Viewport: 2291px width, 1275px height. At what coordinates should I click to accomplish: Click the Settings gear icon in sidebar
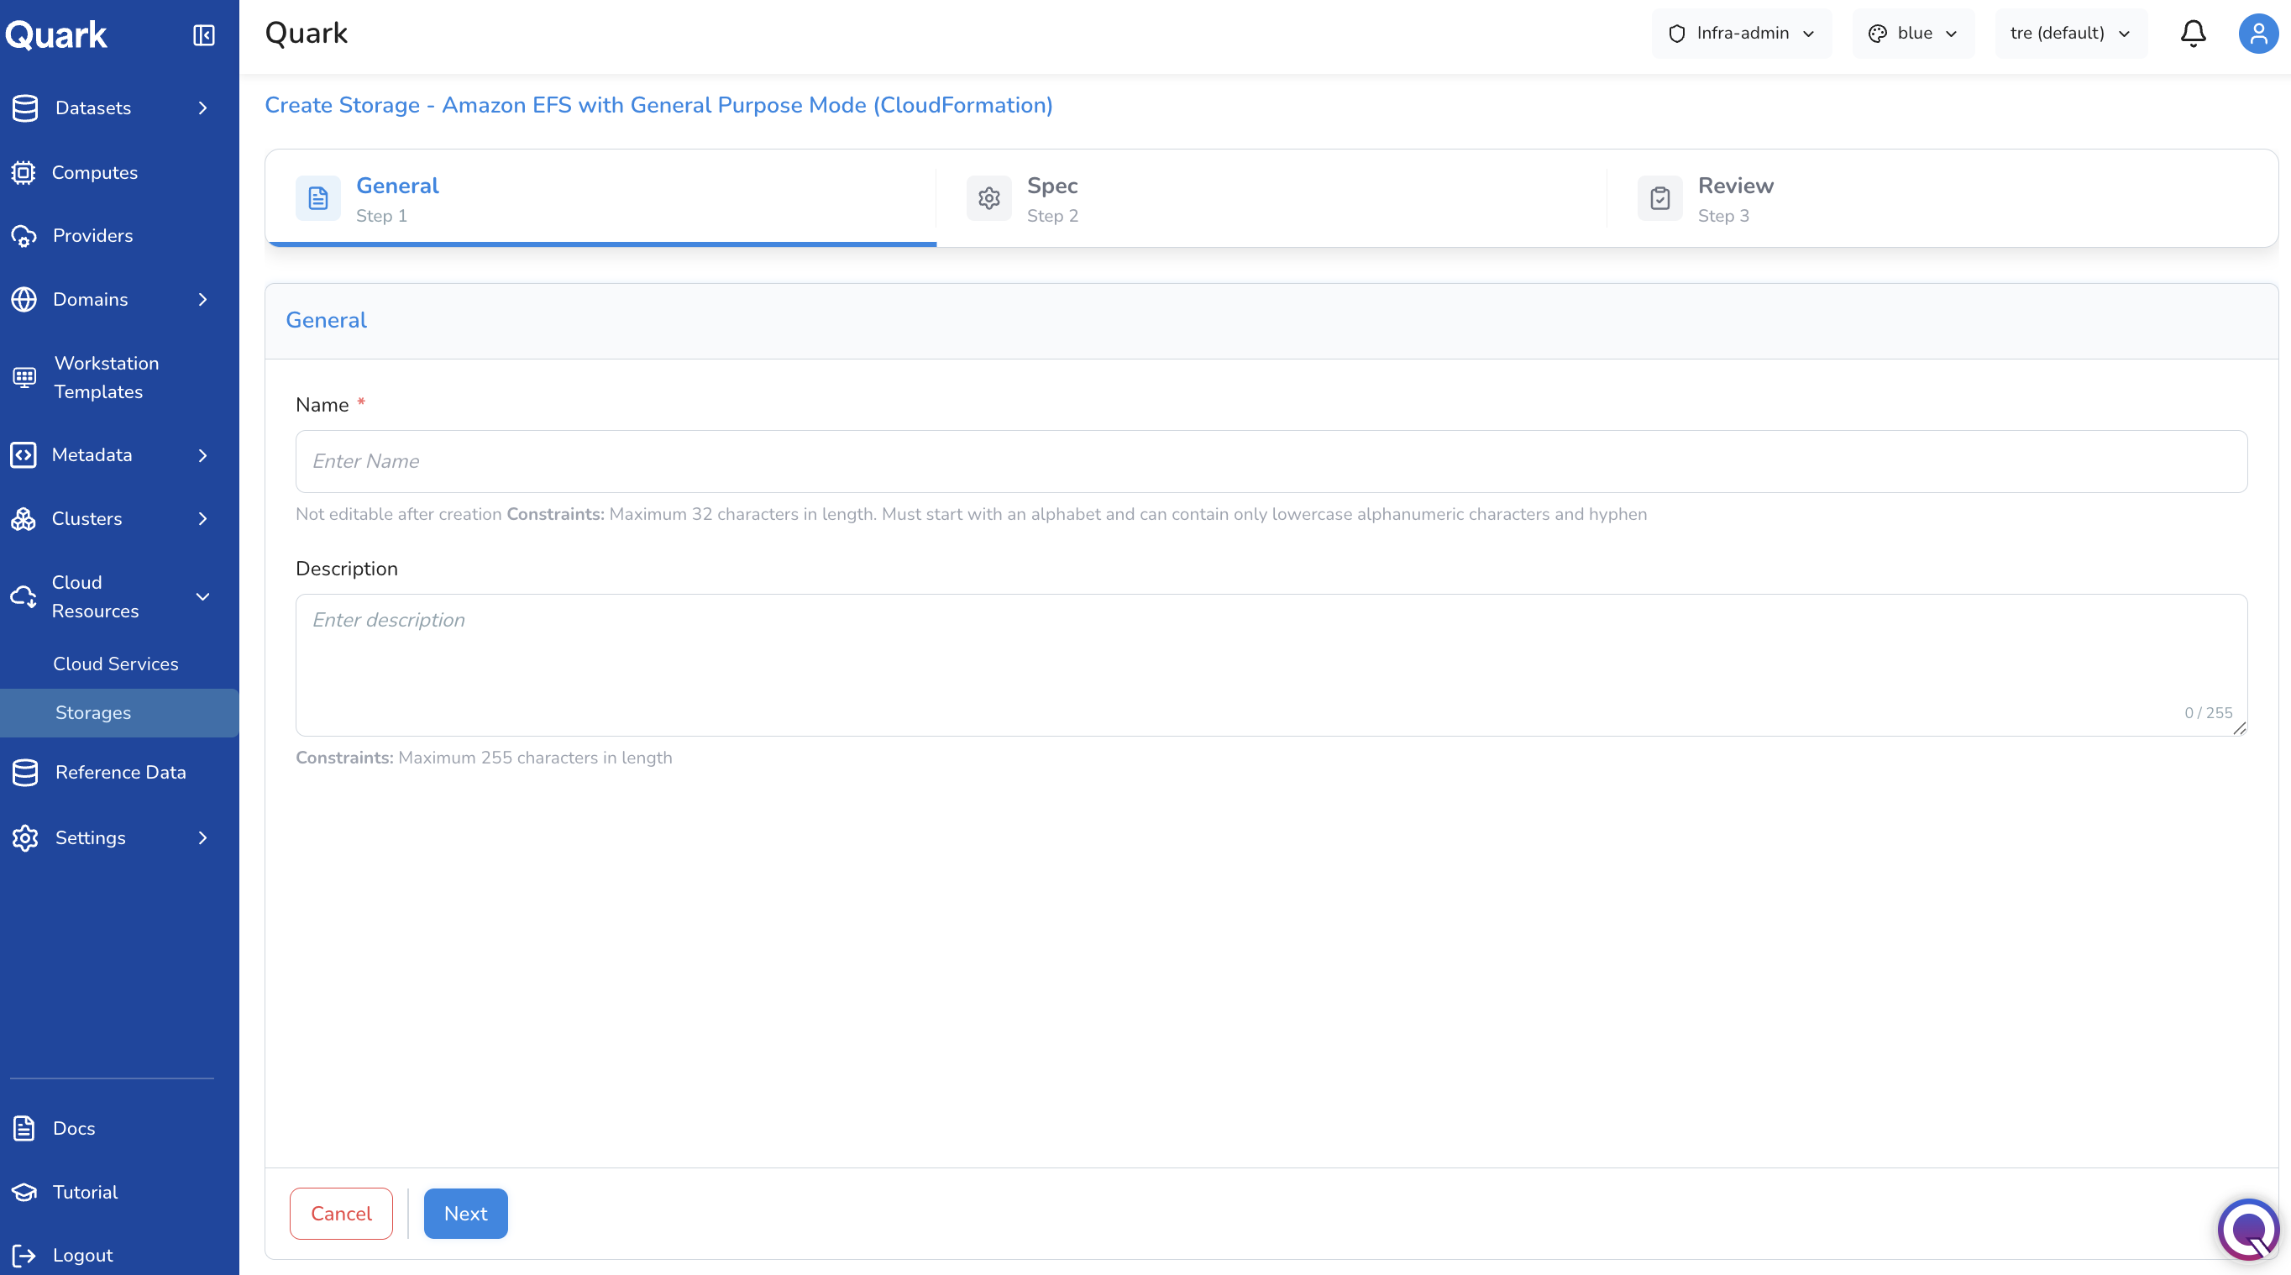[x=25, y=838]
